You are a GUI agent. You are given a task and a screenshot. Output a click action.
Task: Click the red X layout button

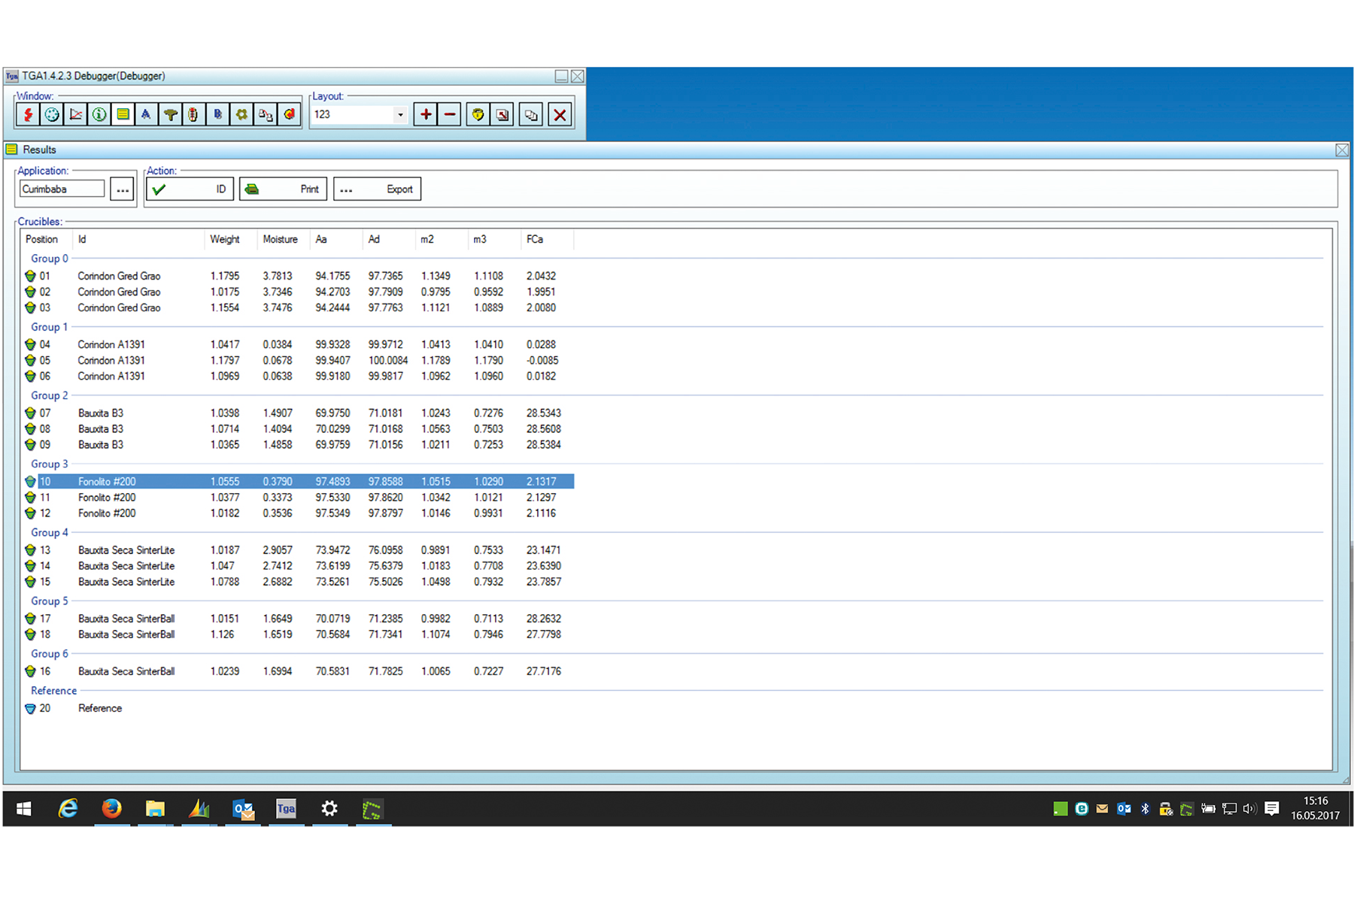(x=560, y=114)
